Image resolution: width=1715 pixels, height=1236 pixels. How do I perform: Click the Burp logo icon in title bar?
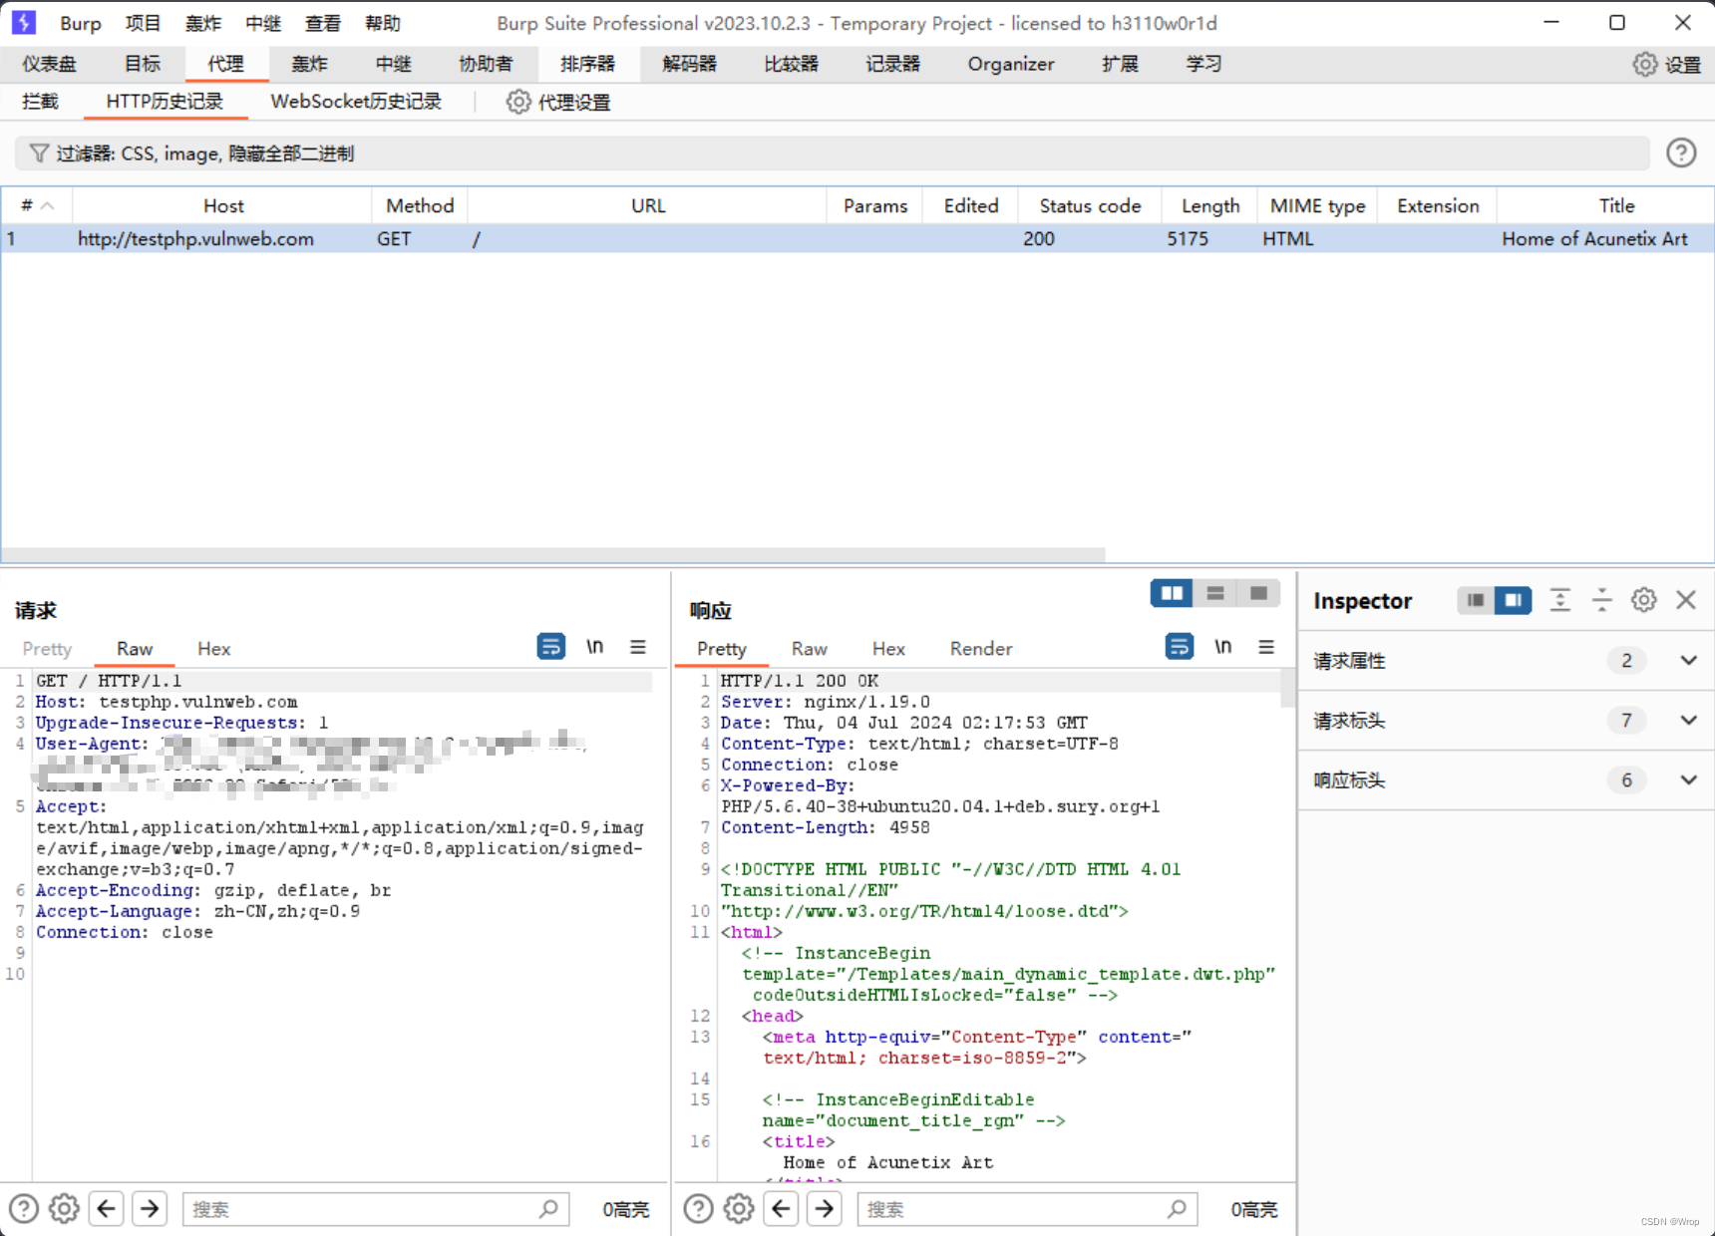tap(24, 22)
